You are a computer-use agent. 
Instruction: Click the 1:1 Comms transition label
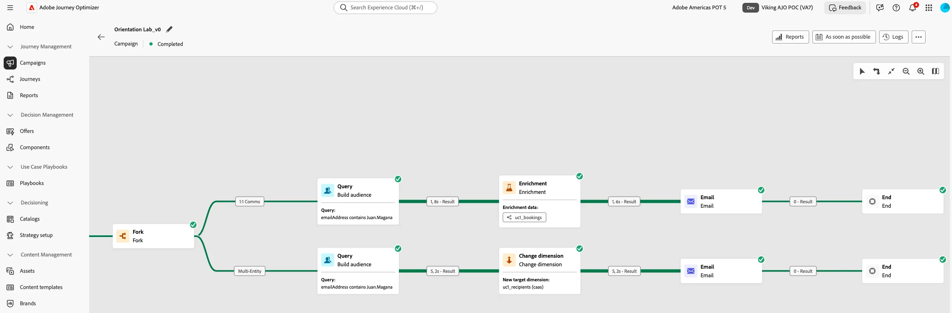(249, 202)
